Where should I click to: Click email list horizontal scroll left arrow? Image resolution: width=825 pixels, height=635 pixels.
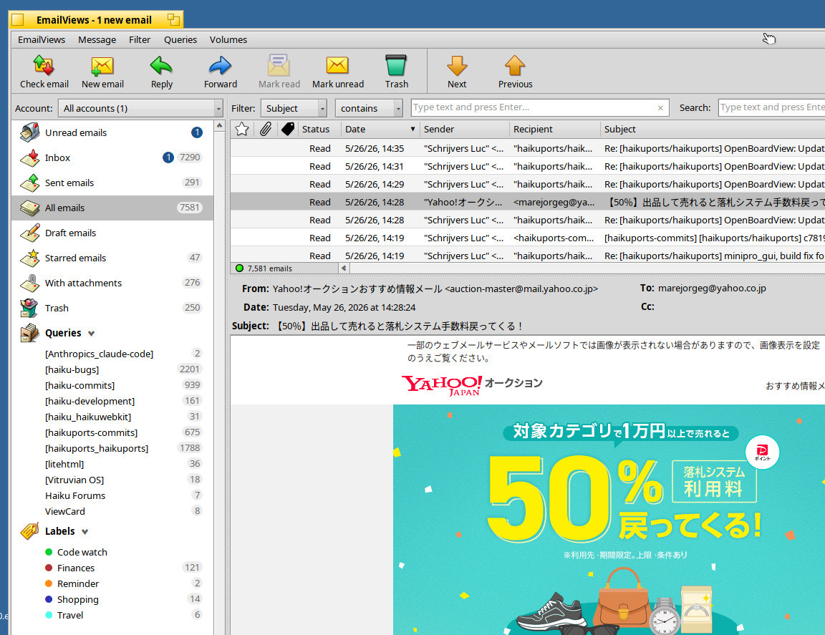pyautogui.click(x=344, y=268)
